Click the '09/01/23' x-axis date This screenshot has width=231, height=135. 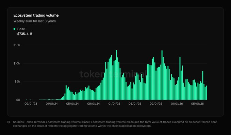coord(31,104)
